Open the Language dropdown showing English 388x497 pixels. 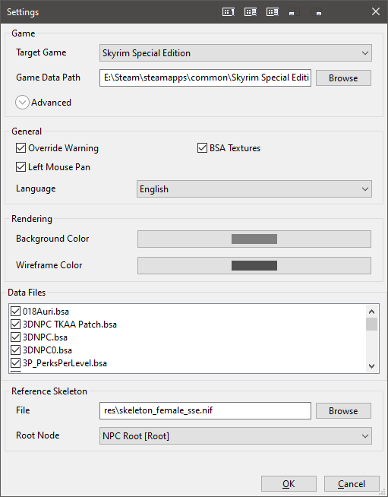(254, 189)
